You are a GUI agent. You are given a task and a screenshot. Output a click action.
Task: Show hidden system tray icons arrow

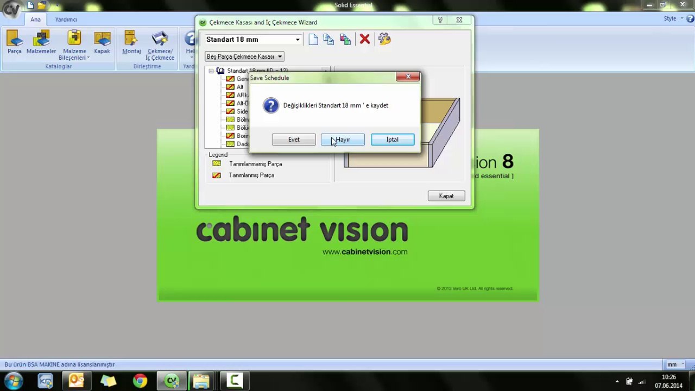tap(617, 381)
